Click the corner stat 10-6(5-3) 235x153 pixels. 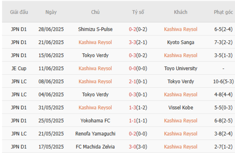click(x=223, y=81)
